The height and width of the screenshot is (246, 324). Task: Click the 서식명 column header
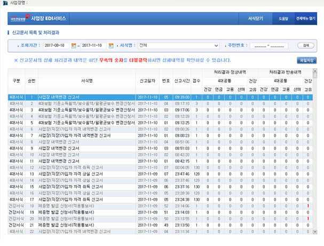[x=87, y=81]
